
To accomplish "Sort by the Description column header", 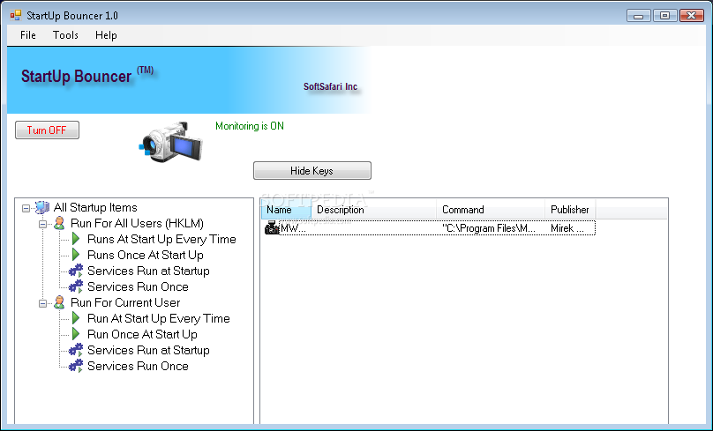I will 374,210.
